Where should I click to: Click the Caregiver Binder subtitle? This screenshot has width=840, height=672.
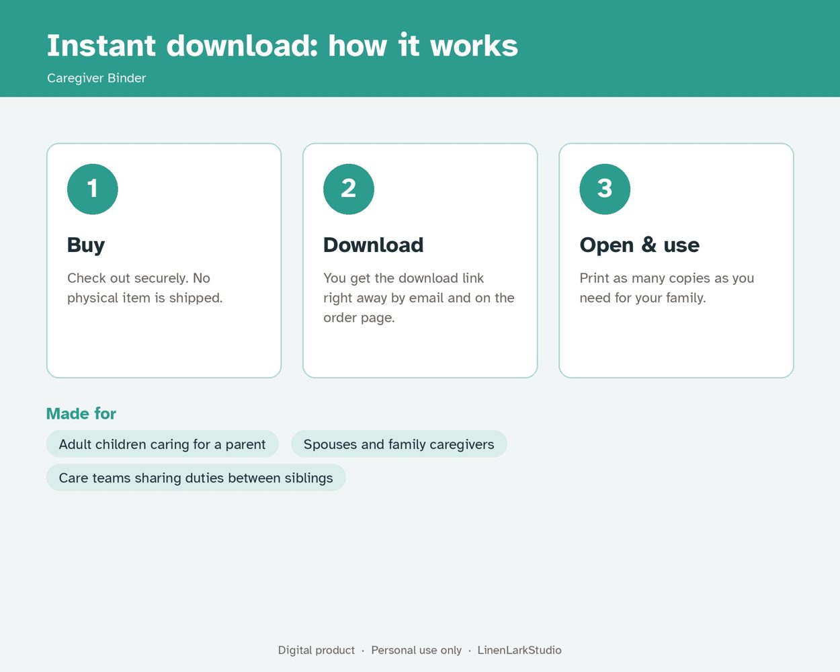coord(97,78)
